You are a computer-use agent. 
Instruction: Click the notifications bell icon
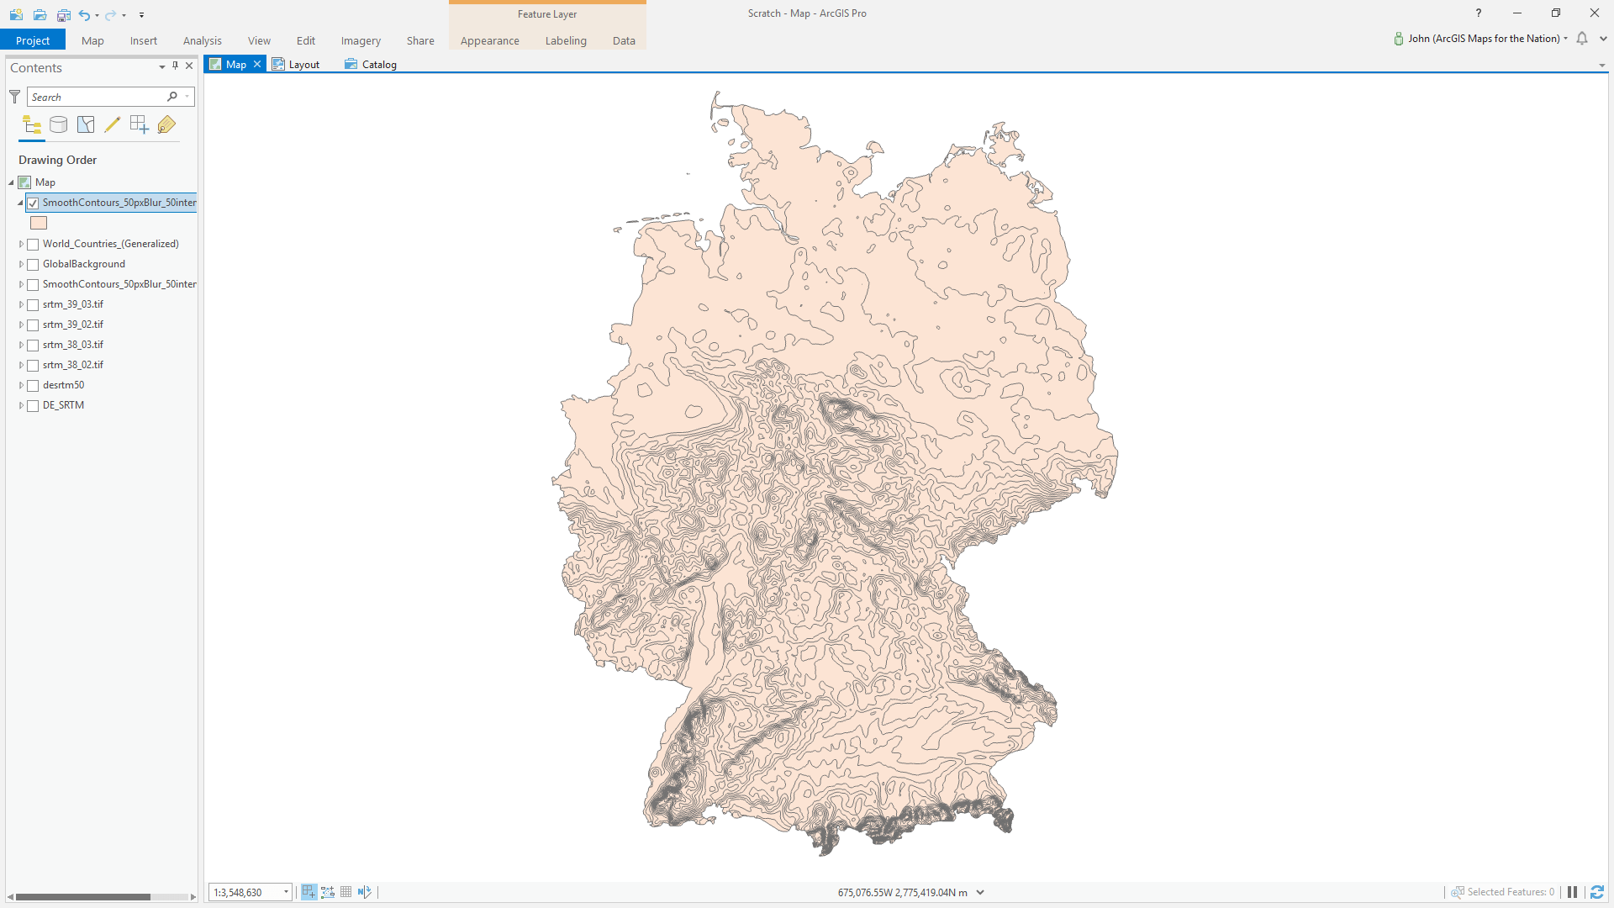click(1582, 39)
